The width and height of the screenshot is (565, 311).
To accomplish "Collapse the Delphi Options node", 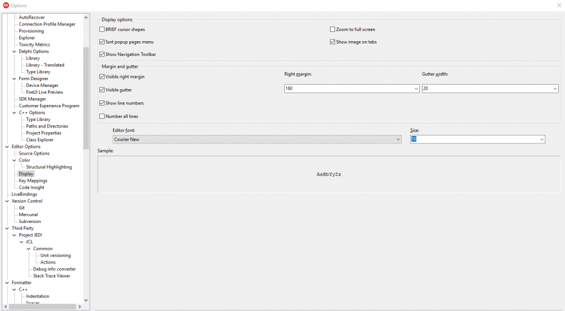I will click(x=15, y=51).
